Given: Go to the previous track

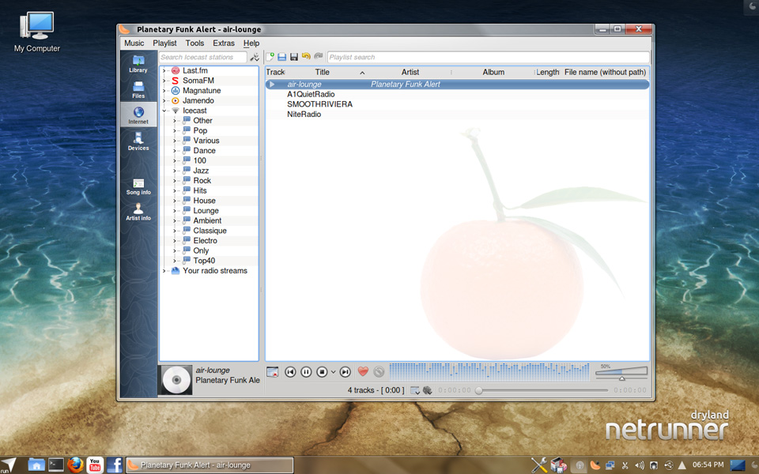Looking at the screenshot, I should pos(290,371).
